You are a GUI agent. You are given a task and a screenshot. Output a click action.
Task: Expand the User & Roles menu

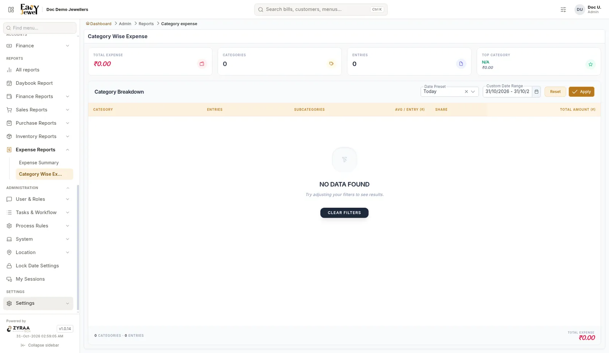point(38,199)
